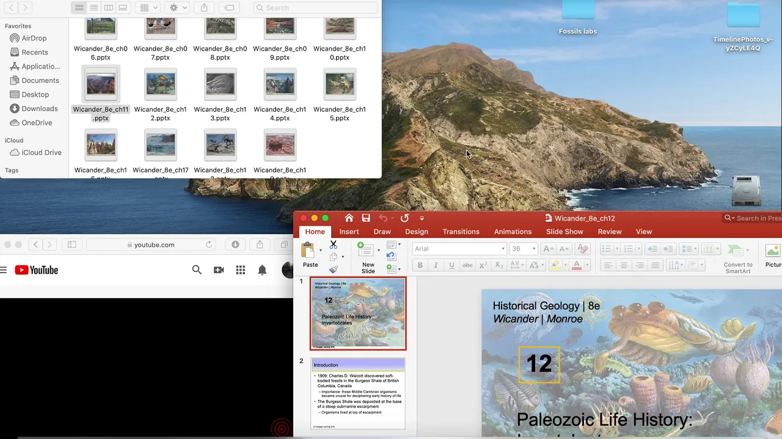Click the Reset slide icon
This screenshot has width=782, height=439.
tap(392, 257)
